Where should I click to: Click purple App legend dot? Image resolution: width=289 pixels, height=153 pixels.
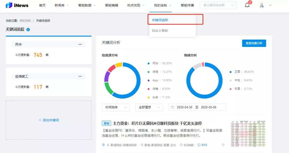pos(149,80)
